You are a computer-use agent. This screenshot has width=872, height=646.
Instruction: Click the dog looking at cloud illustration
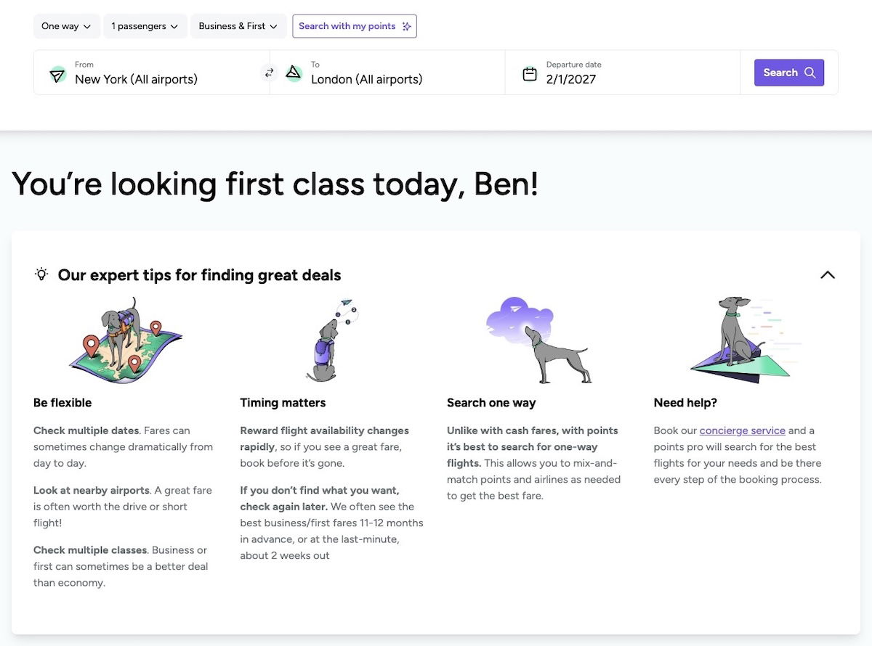[x=538, y=340]
